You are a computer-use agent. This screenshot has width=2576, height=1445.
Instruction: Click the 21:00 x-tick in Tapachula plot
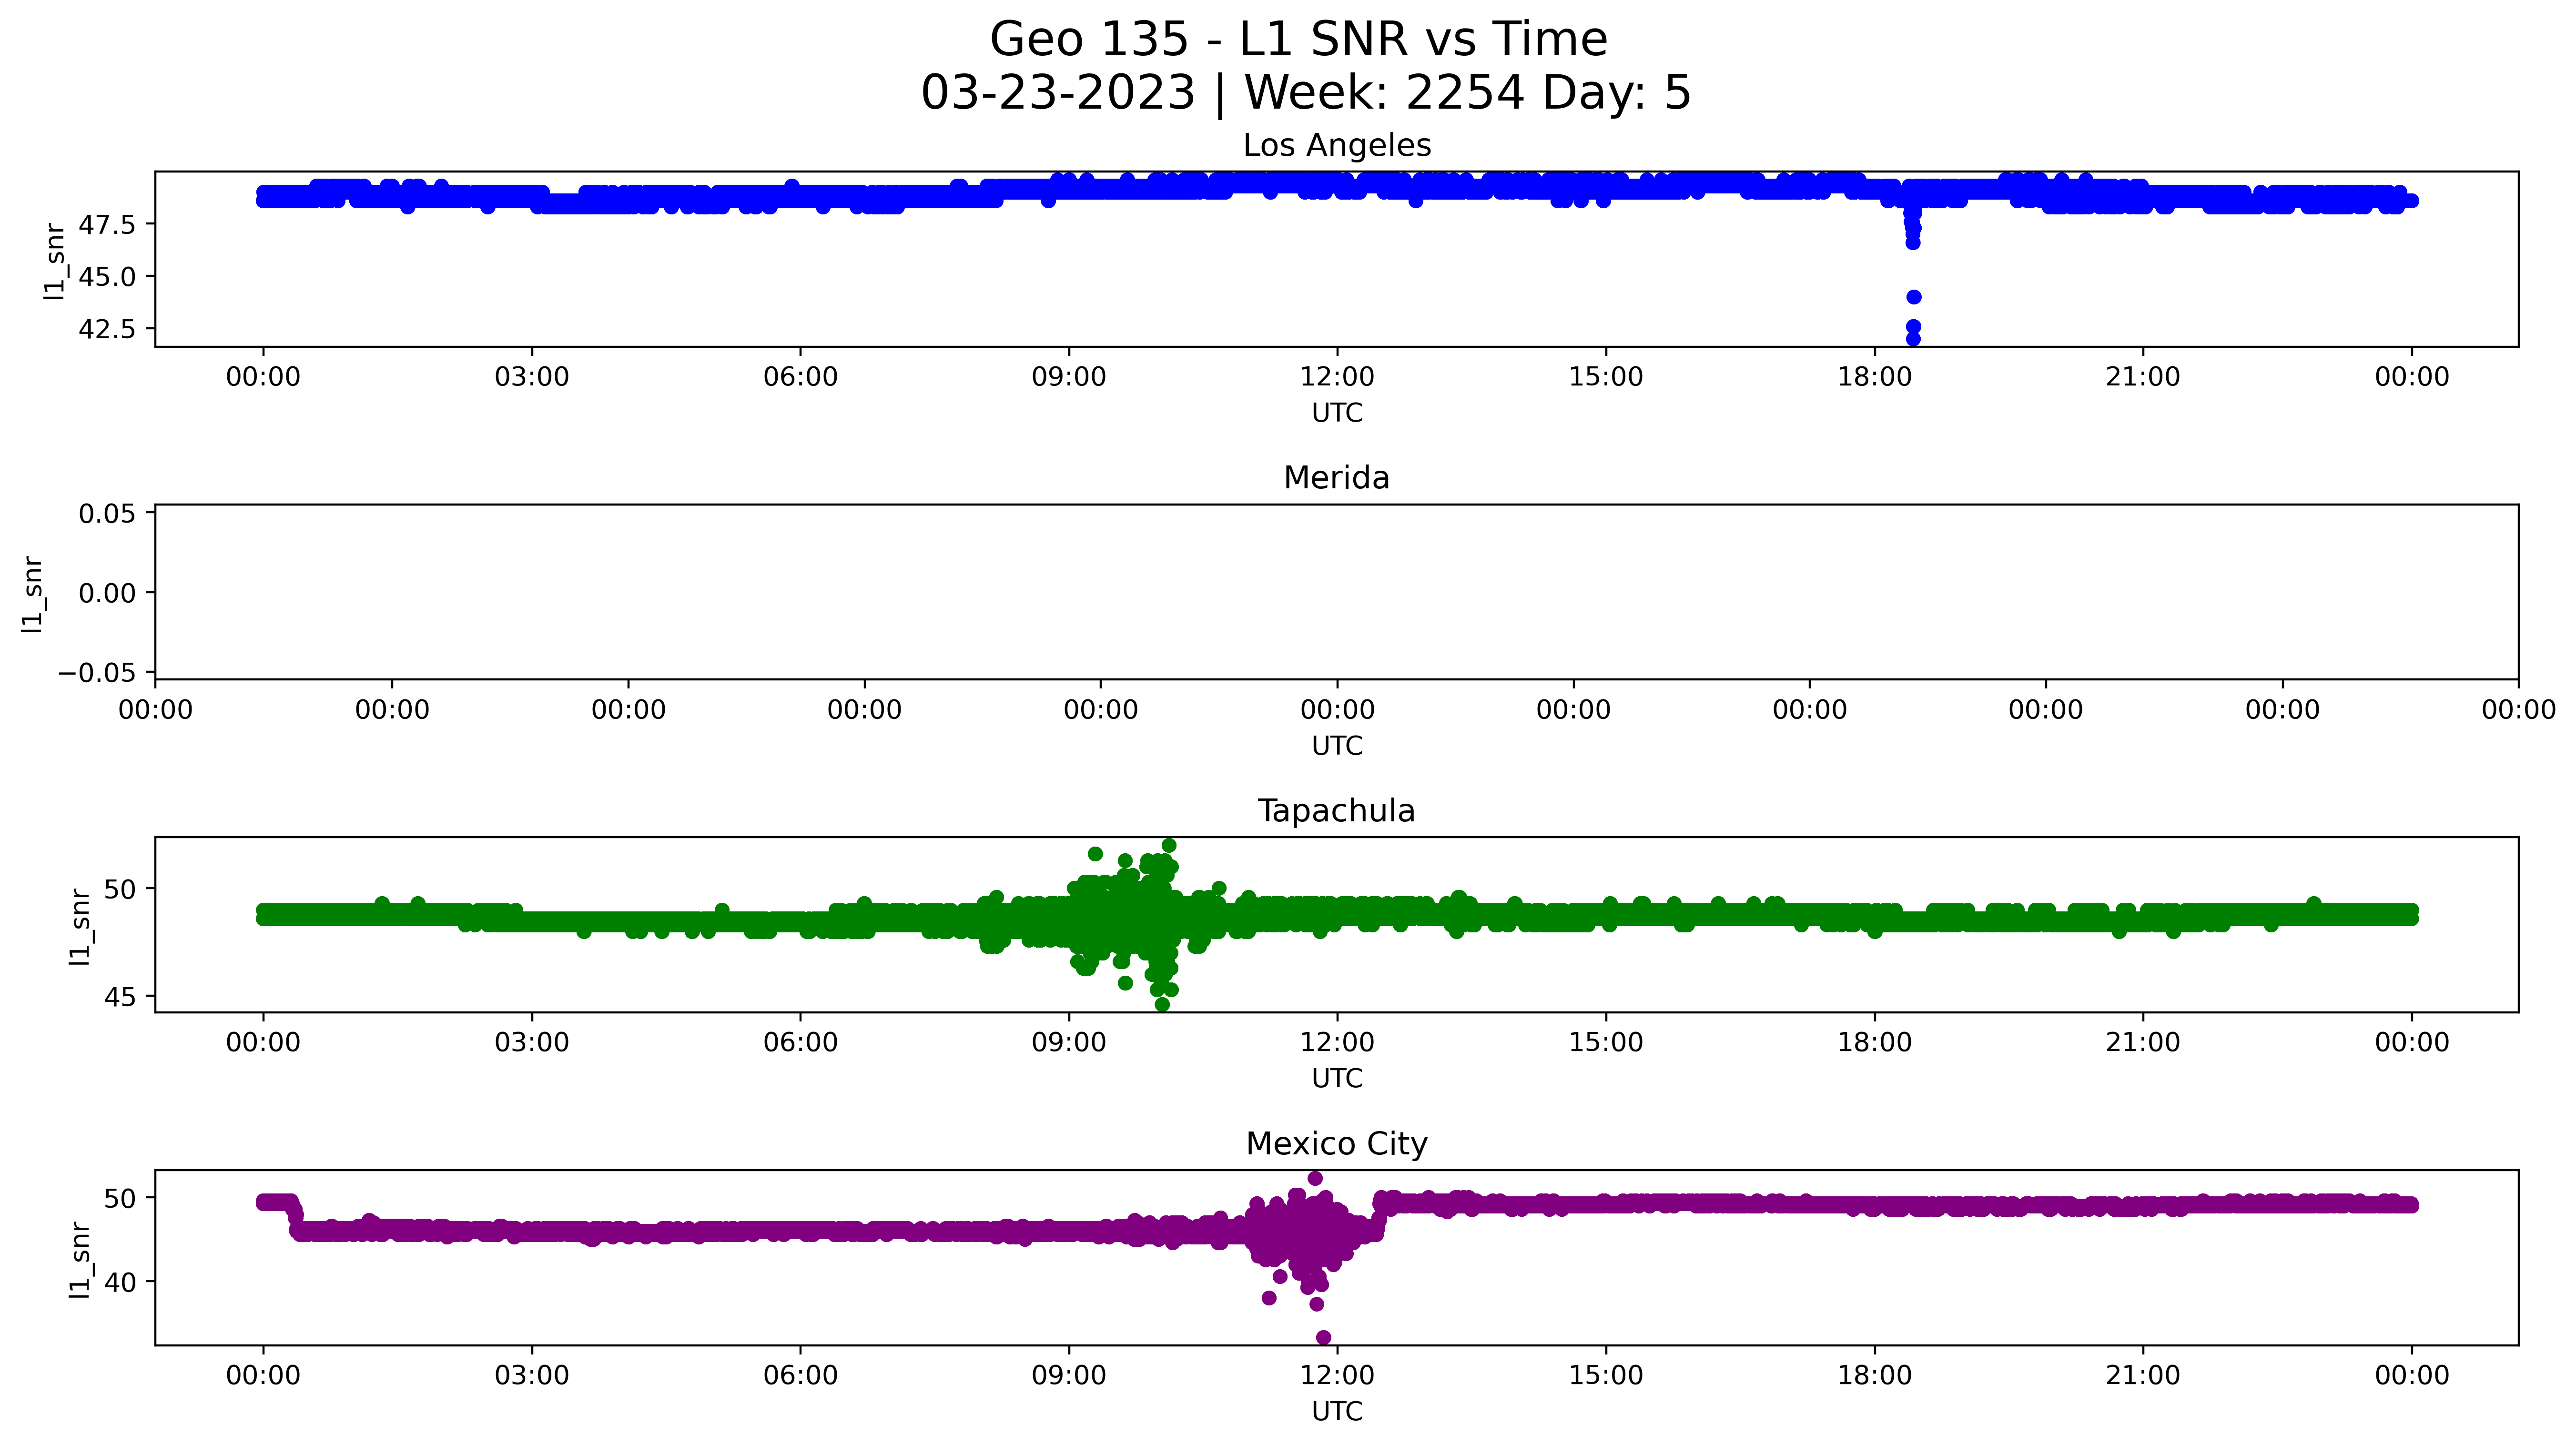(2143, 1043)
